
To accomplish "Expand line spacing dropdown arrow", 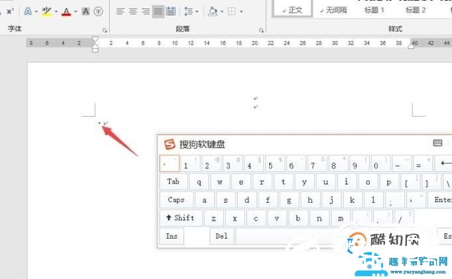I will click(x=197, y=12).
